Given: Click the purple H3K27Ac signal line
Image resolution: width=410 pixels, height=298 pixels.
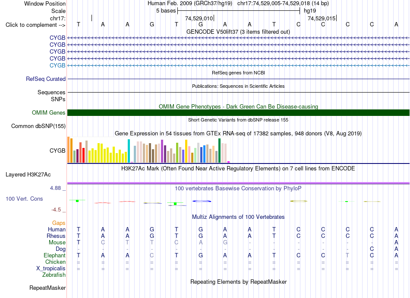Looking at the screenshot, I should coord(238,183).
